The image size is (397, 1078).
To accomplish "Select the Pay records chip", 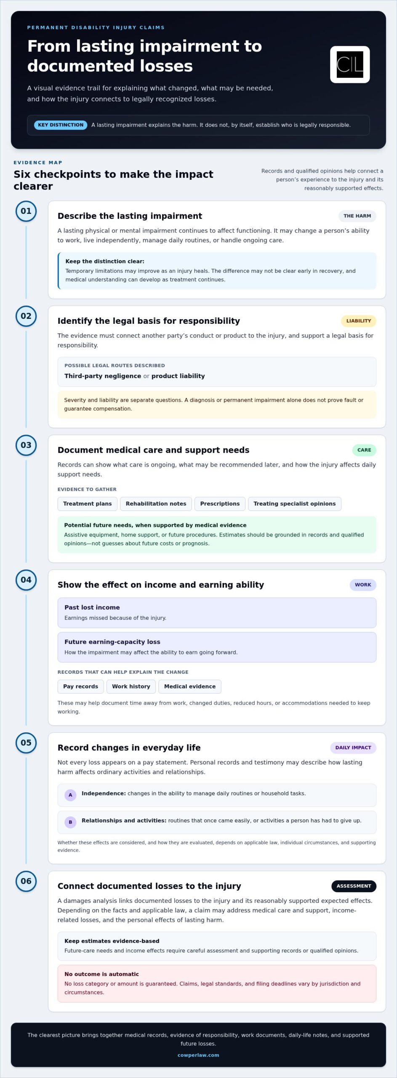I will pos(80,686).
